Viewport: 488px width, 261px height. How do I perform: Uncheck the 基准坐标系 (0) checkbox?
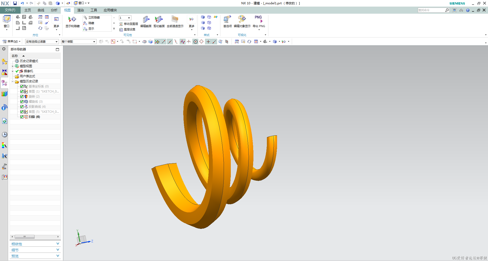coord(22,86)
